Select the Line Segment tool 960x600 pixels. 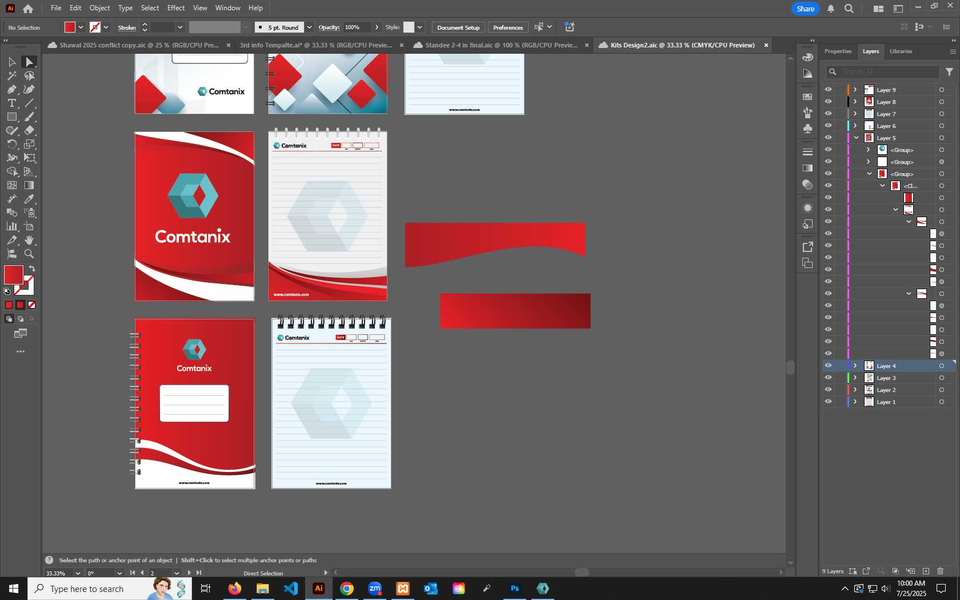coord(29,103)
